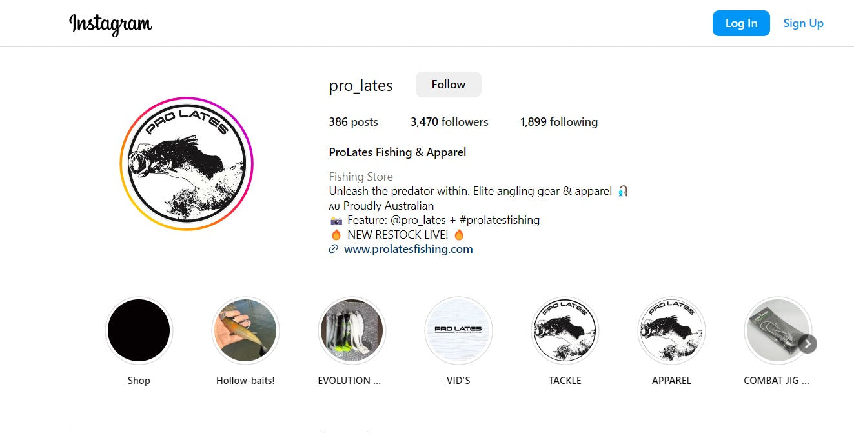Open the Hollow-baits! highlight
This screenshot has width=854, height=440.
tap(245, 331)
